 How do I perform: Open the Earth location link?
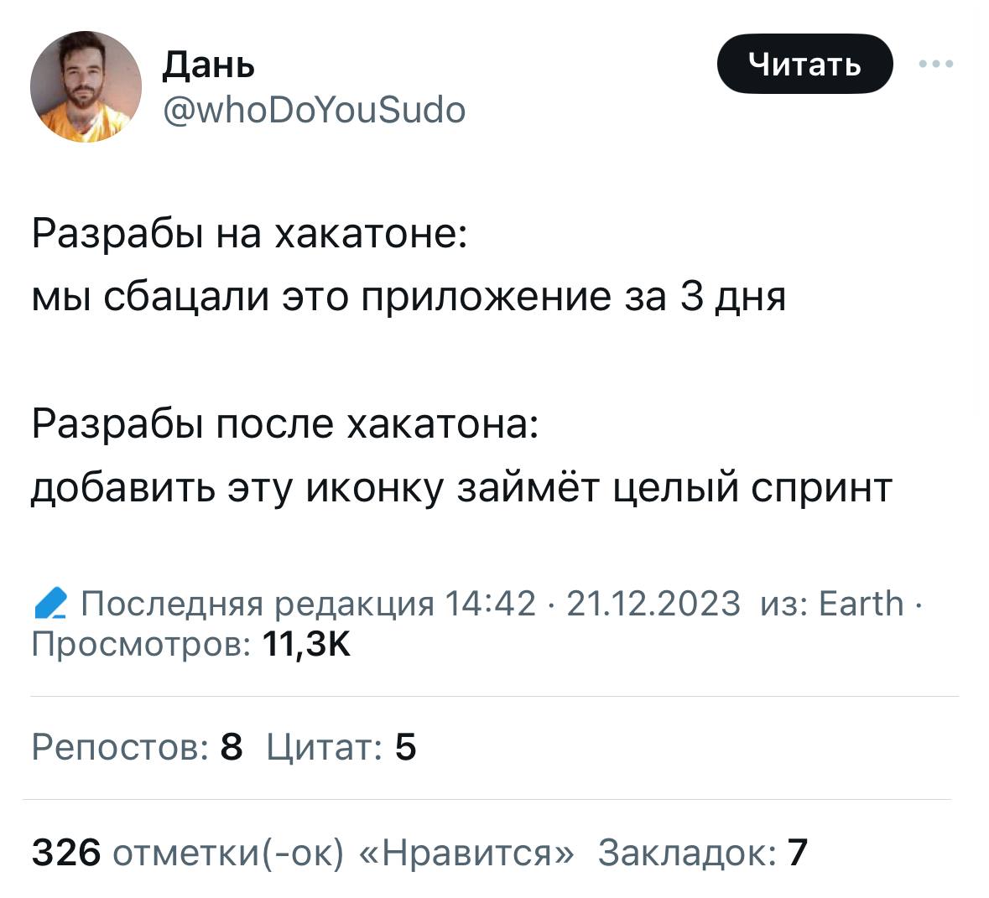click(x=861, y=603)
